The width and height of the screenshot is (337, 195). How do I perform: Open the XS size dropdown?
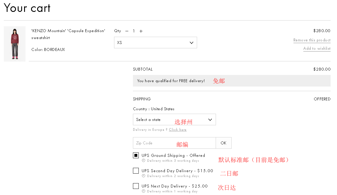(155, 43)
